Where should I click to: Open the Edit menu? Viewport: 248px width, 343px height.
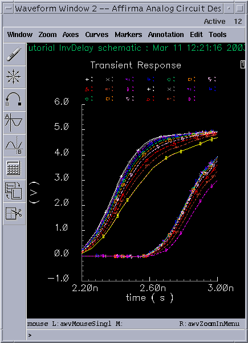point(196,35)
